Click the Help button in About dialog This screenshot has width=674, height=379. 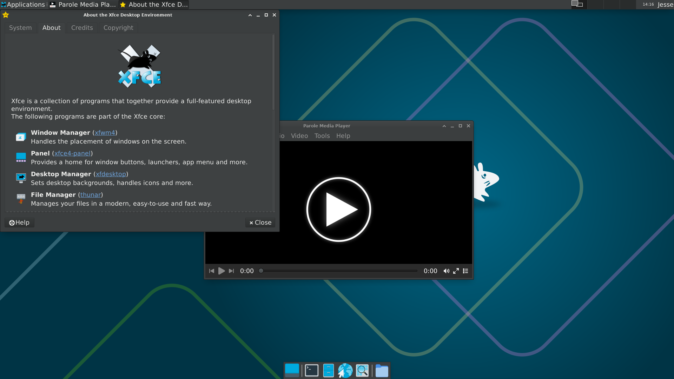click(x=19, y=222)
